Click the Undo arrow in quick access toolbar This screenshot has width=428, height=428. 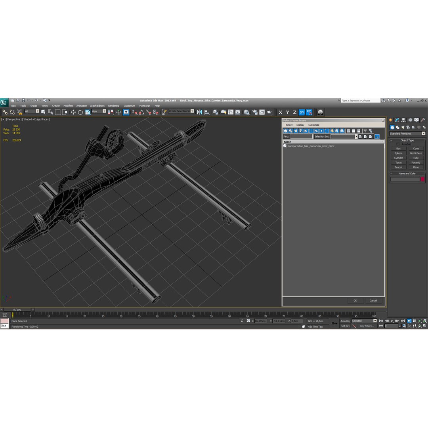(x=29, y=100)
